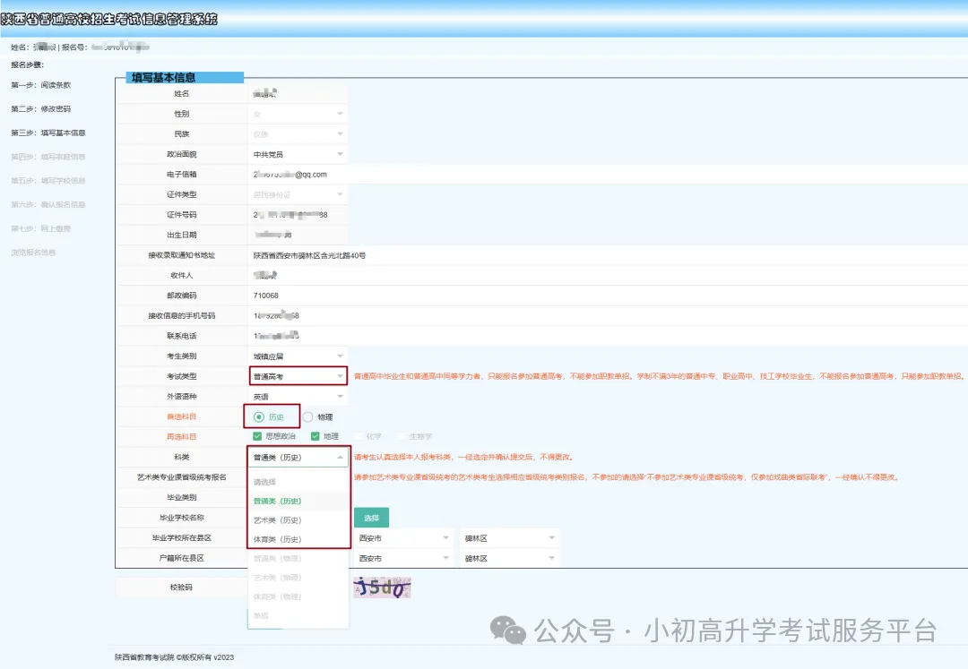Click the 校验码 label

tap(181, 587)
